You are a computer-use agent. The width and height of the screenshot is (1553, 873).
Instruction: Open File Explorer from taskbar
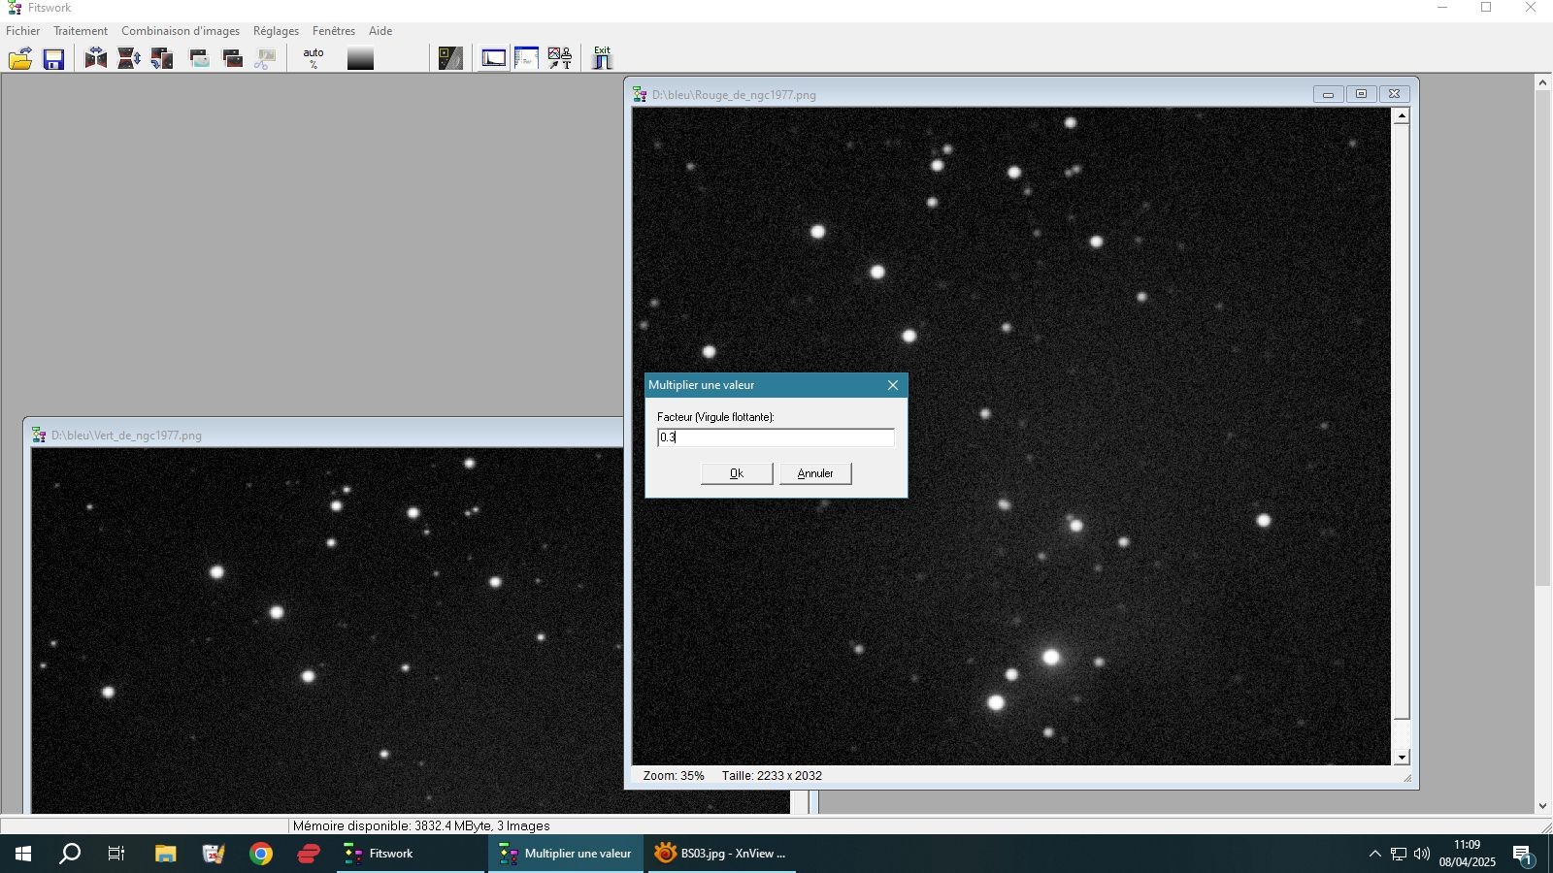pos(165,854)
